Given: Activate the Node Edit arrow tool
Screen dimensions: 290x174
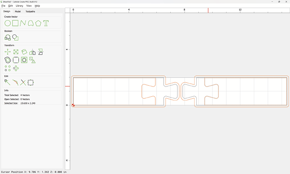Looking at the screenshot, I should click(x=8, y=82).
